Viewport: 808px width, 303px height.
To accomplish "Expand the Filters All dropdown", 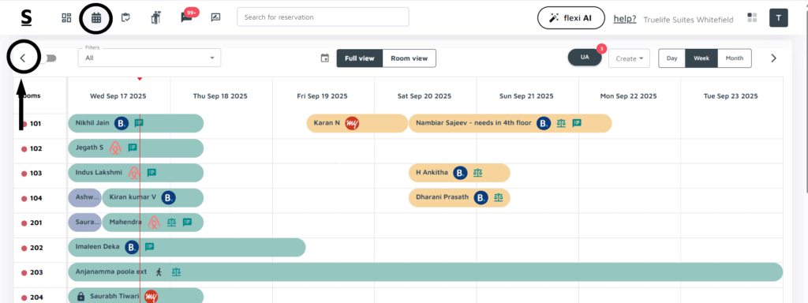I will point(149,58).
